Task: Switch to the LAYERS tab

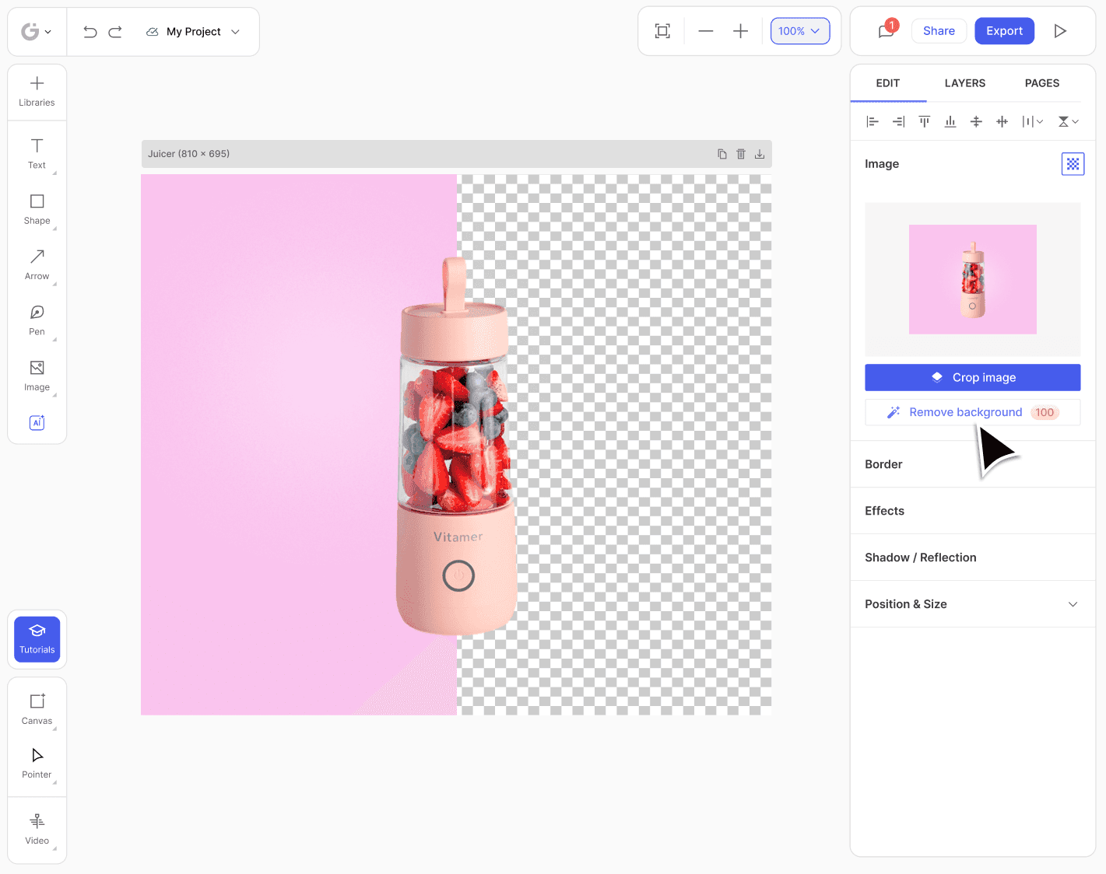Action: (964, 83)
